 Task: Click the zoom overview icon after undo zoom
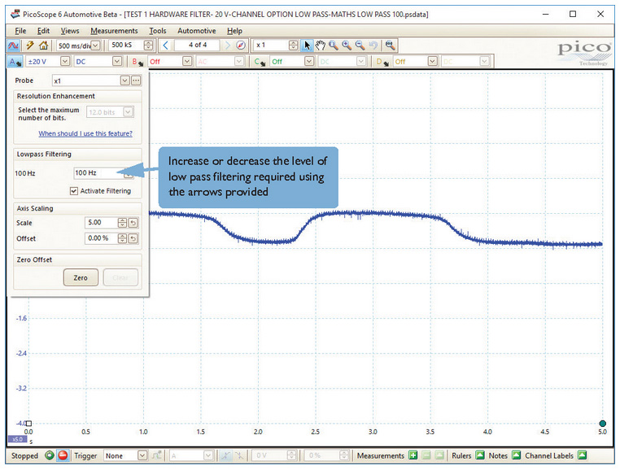(391, 45)
